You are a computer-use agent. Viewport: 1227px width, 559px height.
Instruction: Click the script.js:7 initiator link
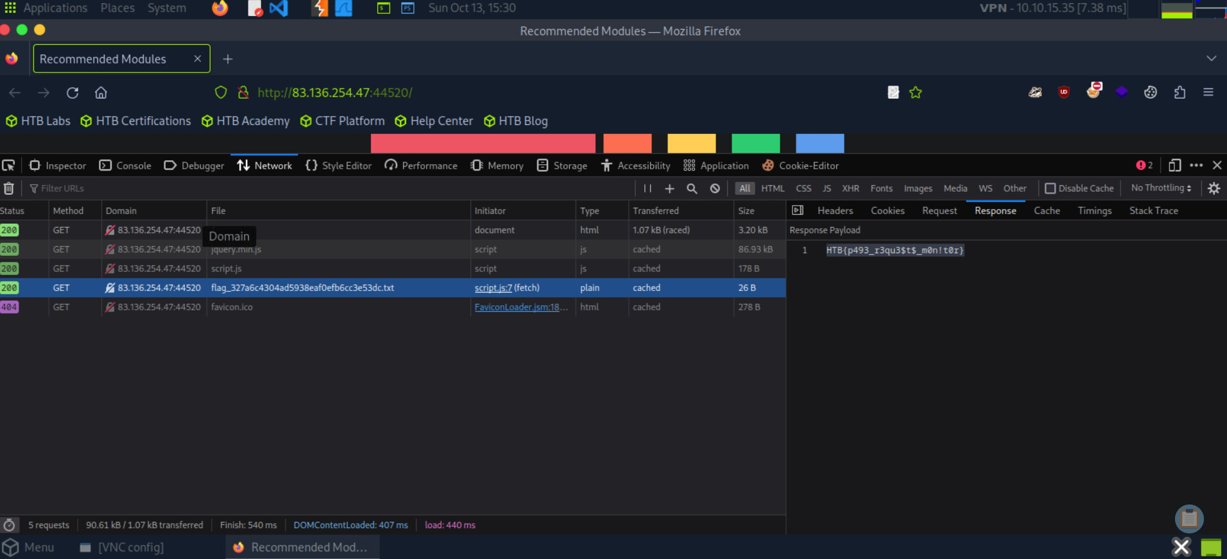493,288
